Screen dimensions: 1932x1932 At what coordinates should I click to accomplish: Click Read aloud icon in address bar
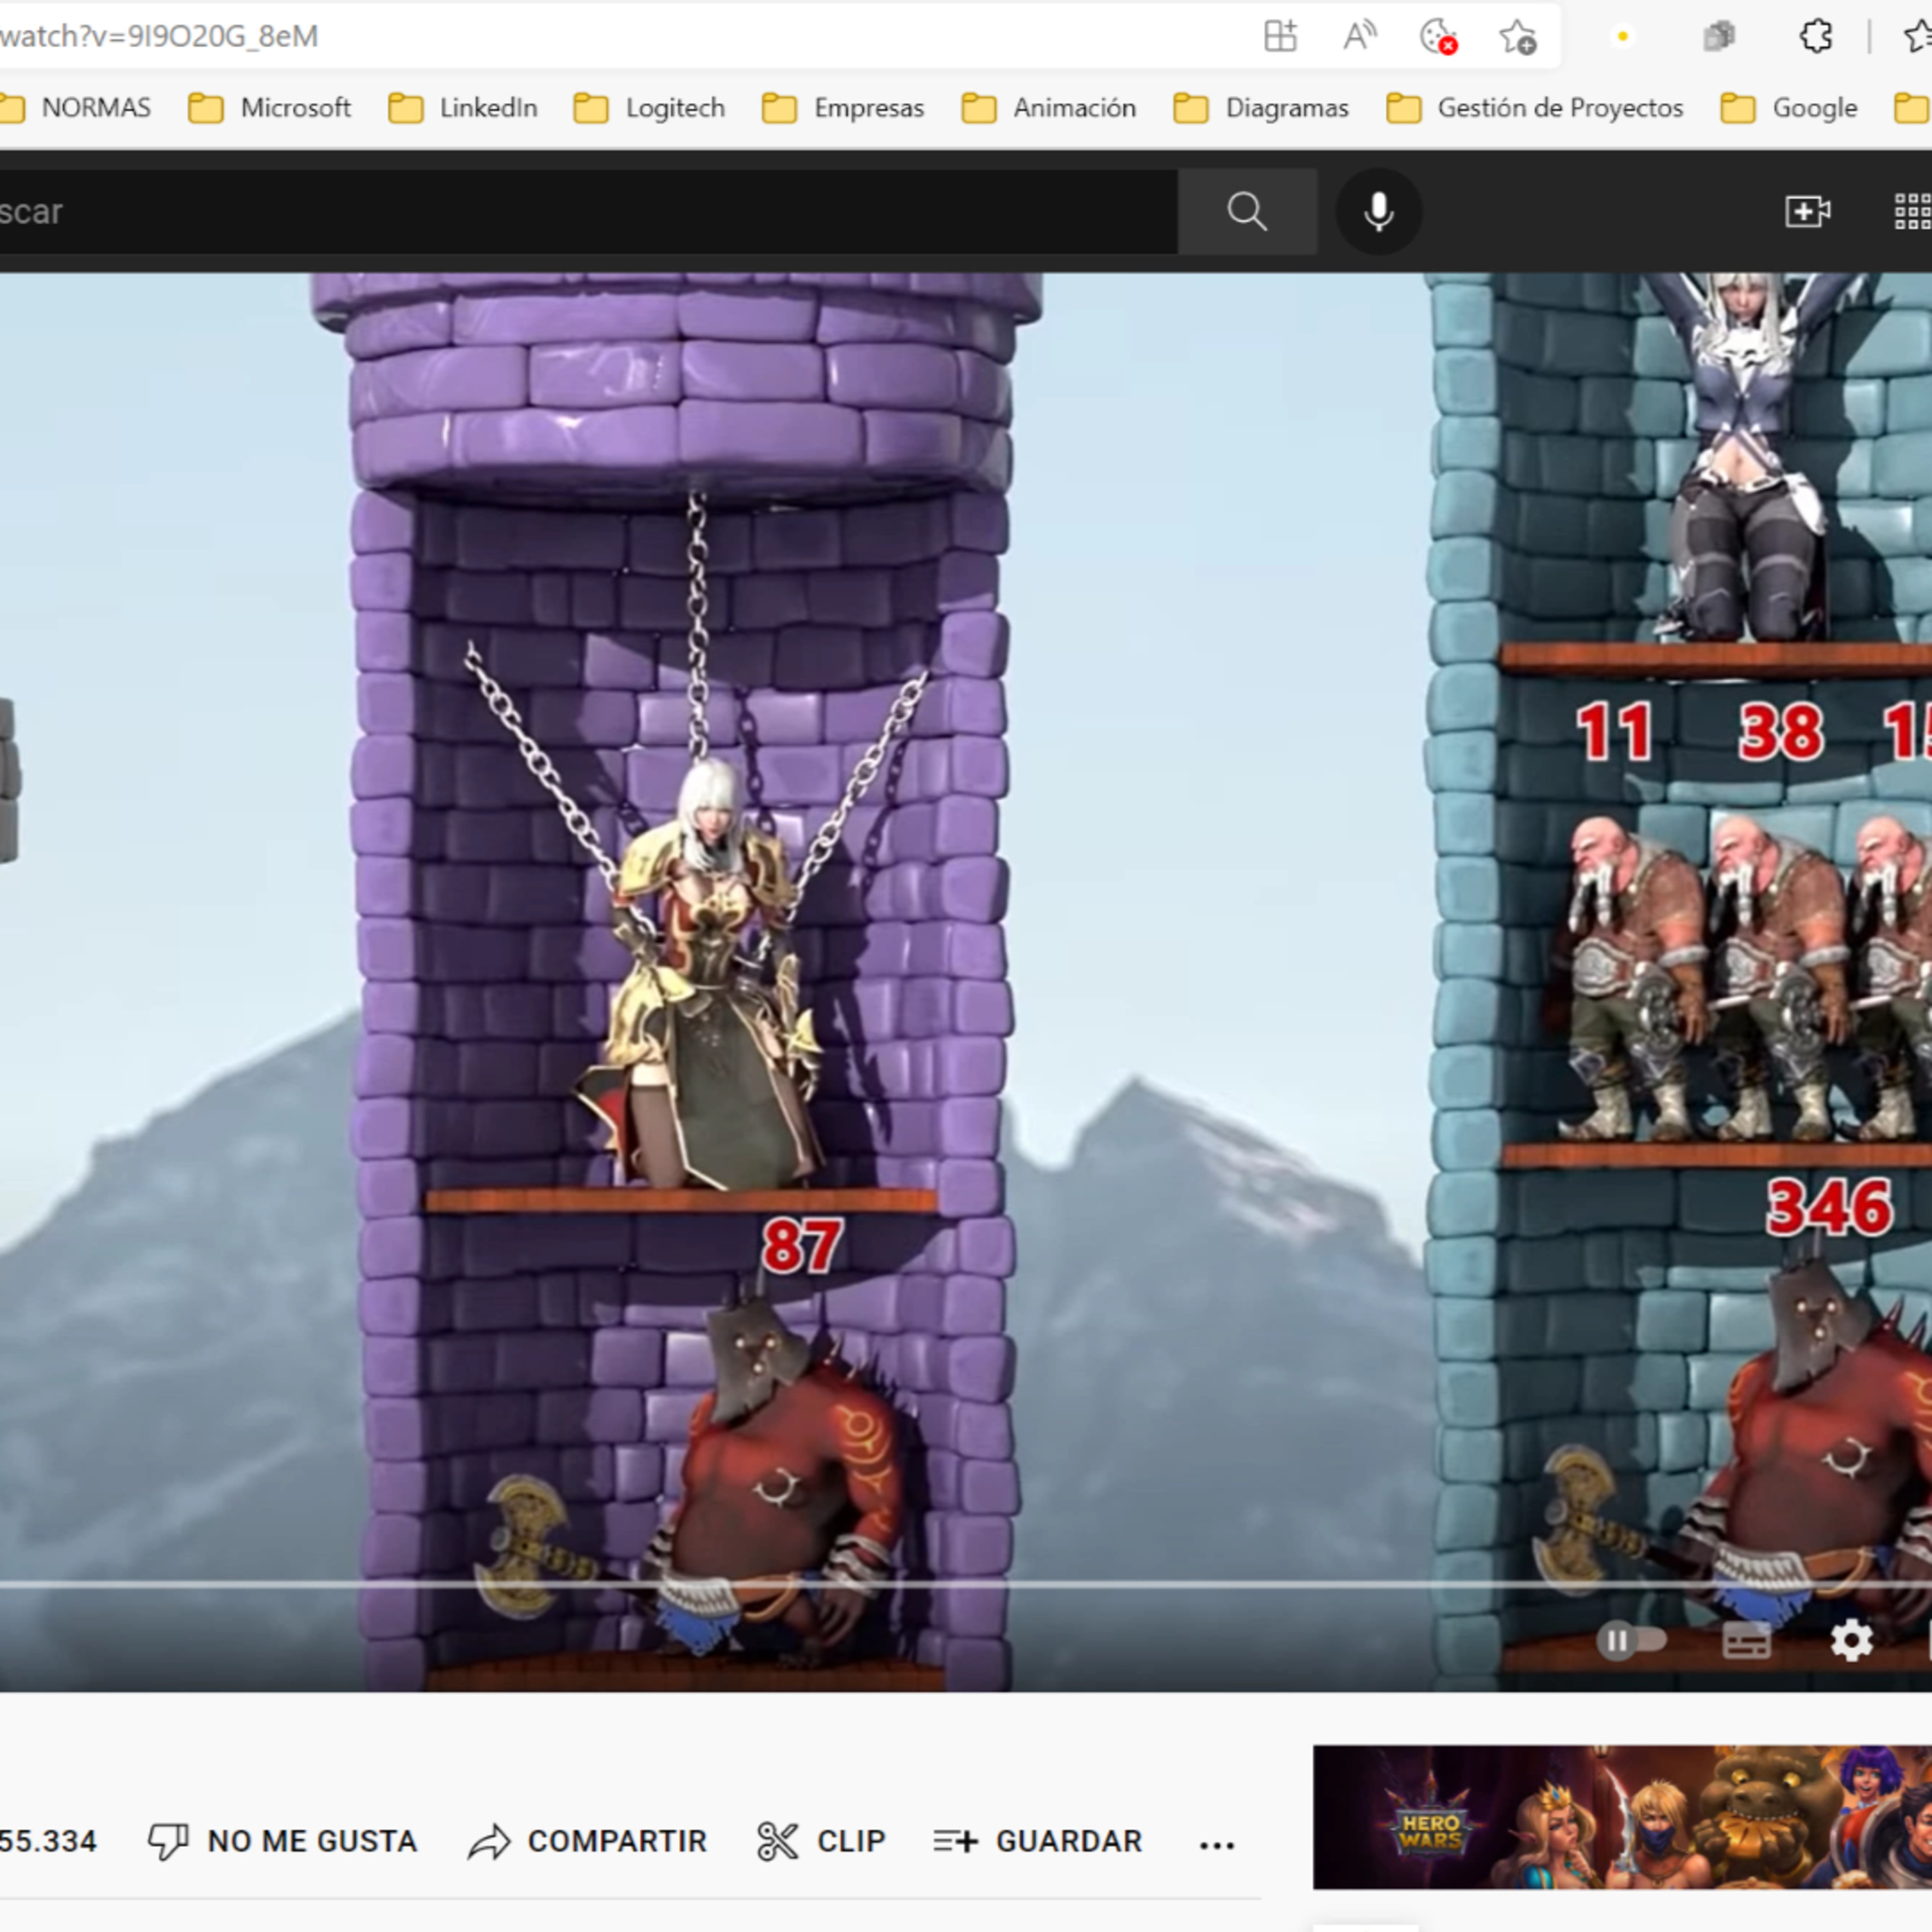coord(1359,37)
